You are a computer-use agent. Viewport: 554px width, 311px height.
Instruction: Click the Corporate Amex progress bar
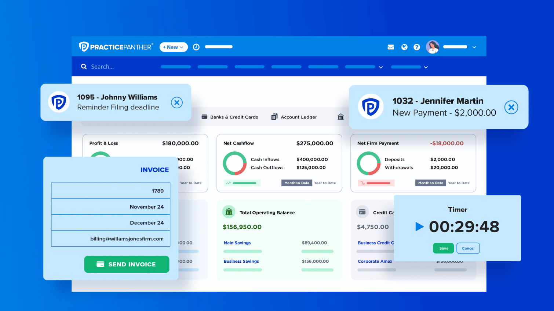point(377,270)
